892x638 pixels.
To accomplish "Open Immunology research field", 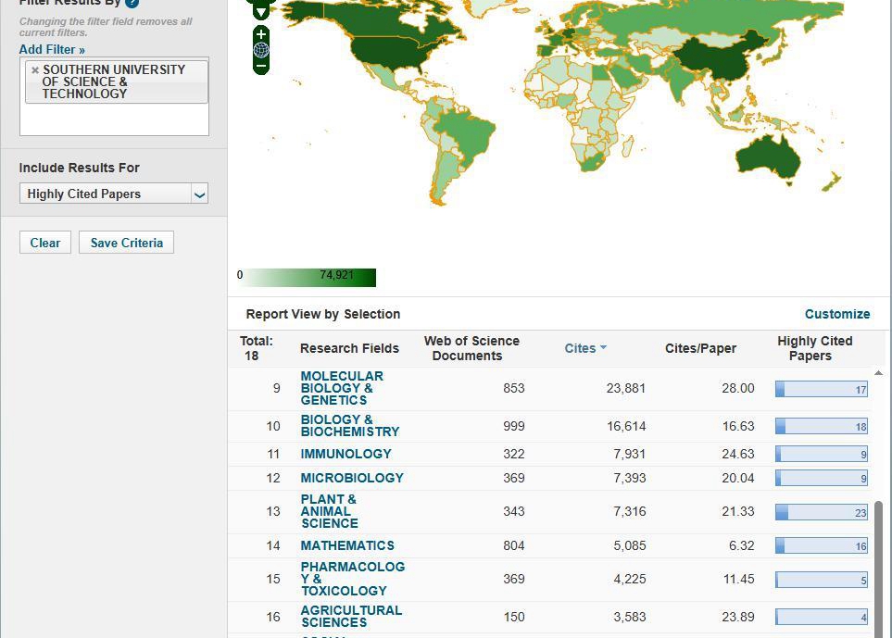I will (x=345, y=454).
